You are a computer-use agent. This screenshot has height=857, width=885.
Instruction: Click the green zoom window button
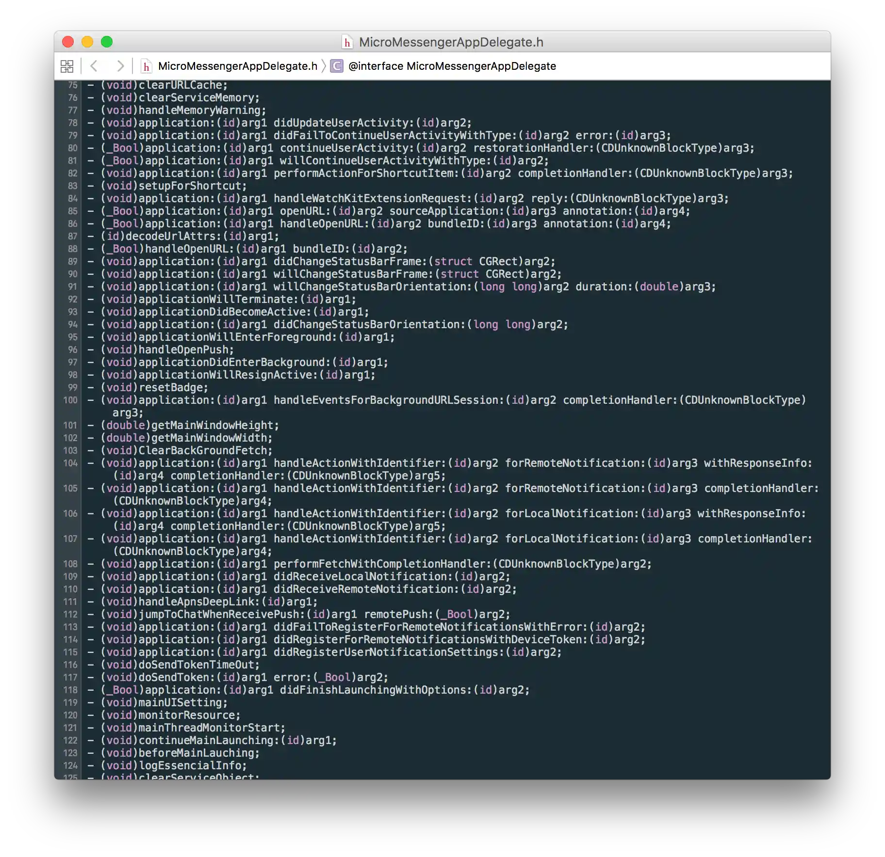pos(106,43)
